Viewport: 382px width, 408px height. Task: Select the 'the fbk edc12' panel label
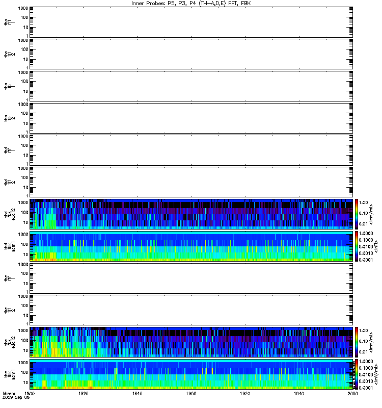pyautogui.click(x=9, y=342)
